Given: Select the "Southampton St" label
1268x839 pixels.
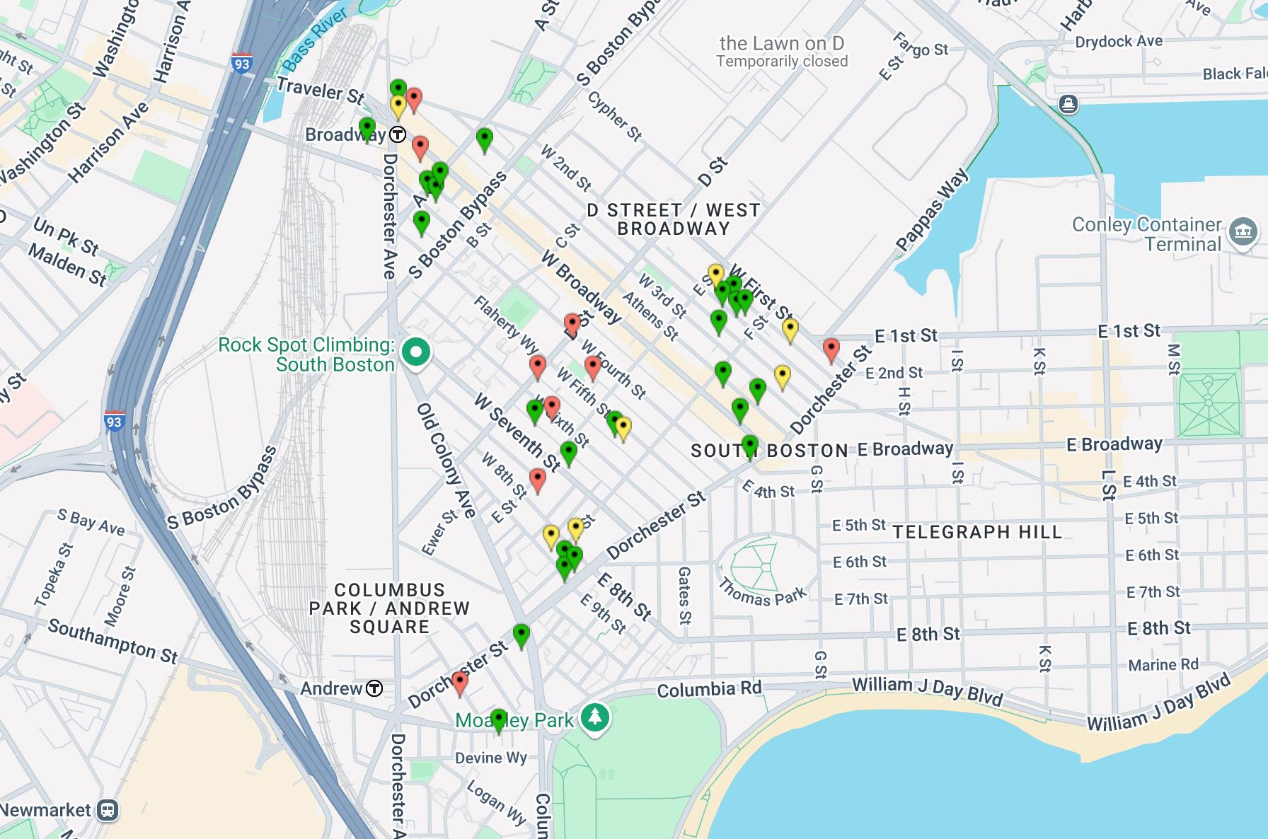Looking at the screenshot, I should point(113,642).
